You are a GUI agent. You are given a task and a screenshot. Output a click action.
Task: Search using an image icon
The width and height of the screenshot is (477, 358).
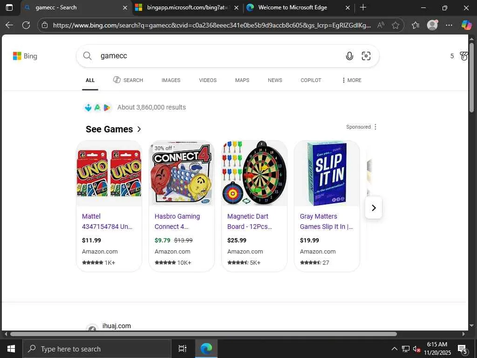(366, 56)
